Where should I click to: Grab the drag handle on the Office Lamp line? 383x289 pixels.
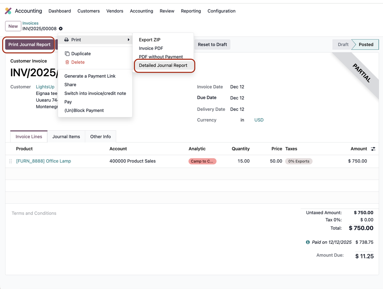[10, 161]
